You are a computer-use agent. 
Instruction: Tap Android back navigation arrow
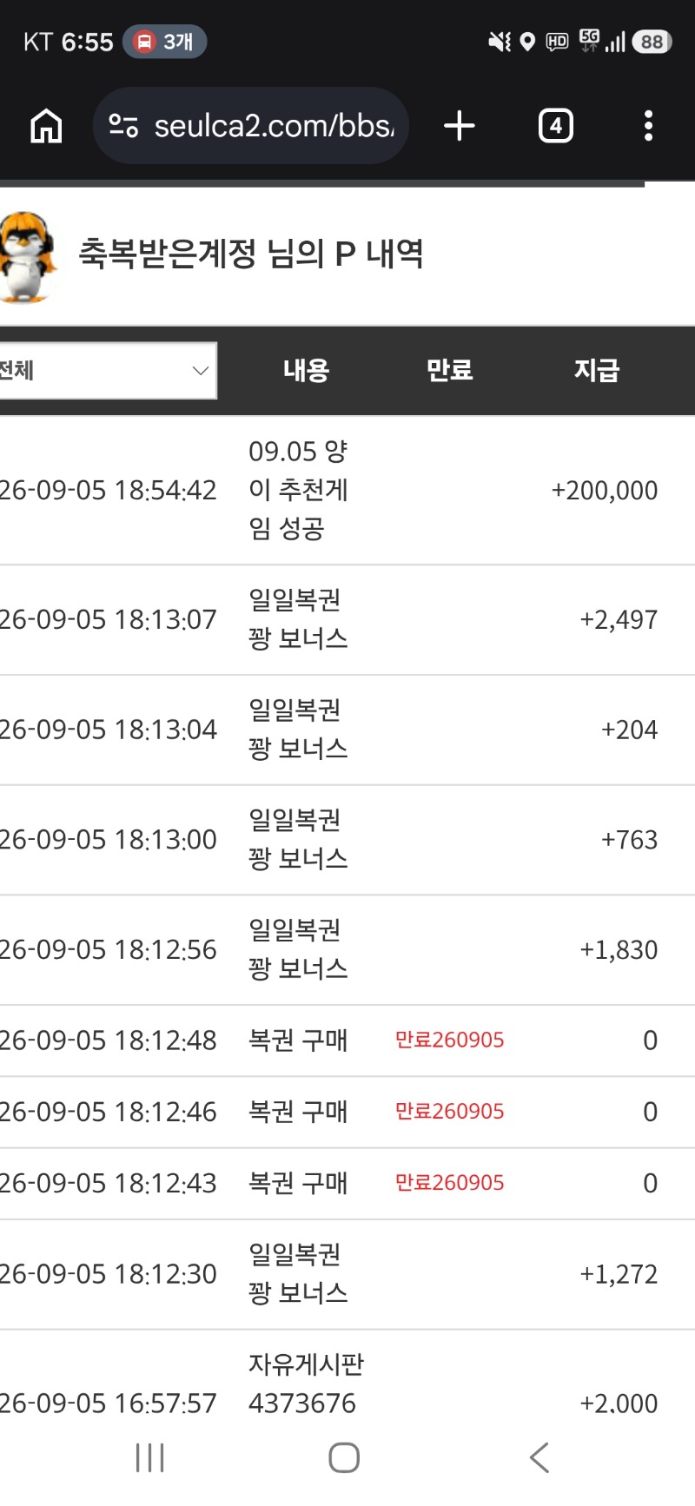[539, 1457]
